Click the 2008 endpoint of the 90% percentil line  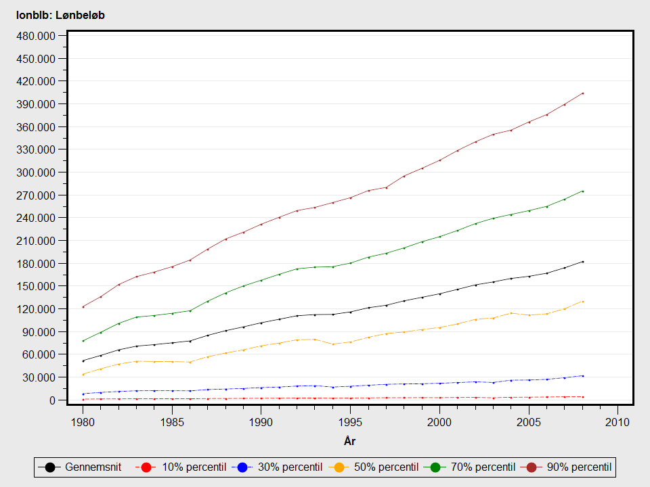tap(582, 93)
